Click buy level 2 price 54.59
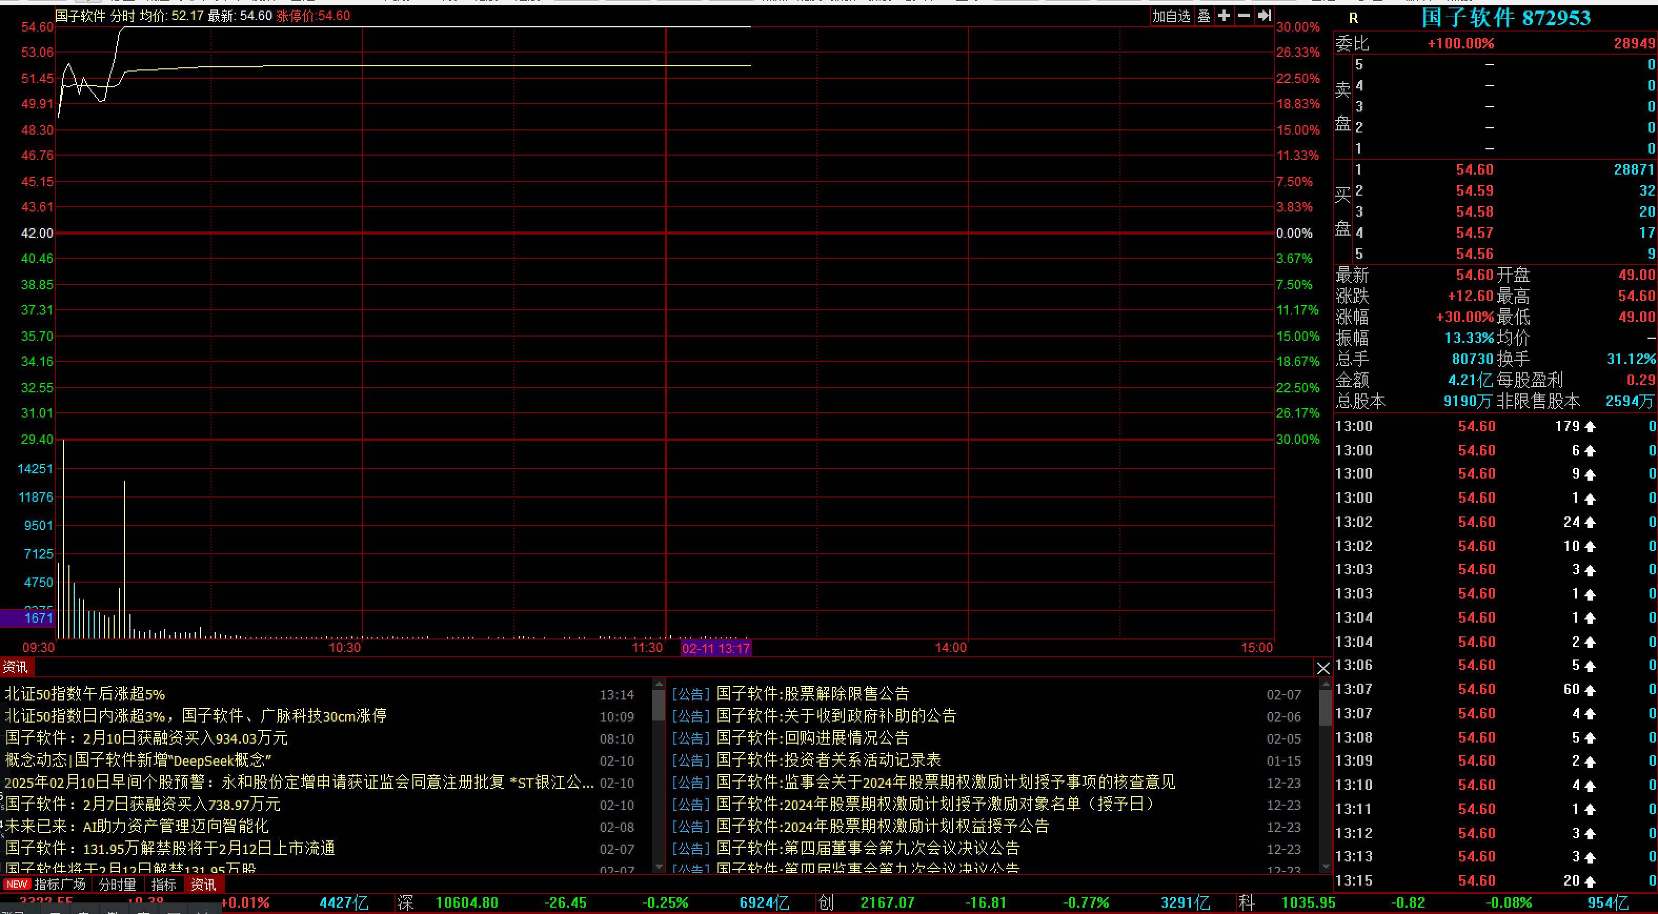Viewport: 1658px width, 914px height. point(1474,191)
